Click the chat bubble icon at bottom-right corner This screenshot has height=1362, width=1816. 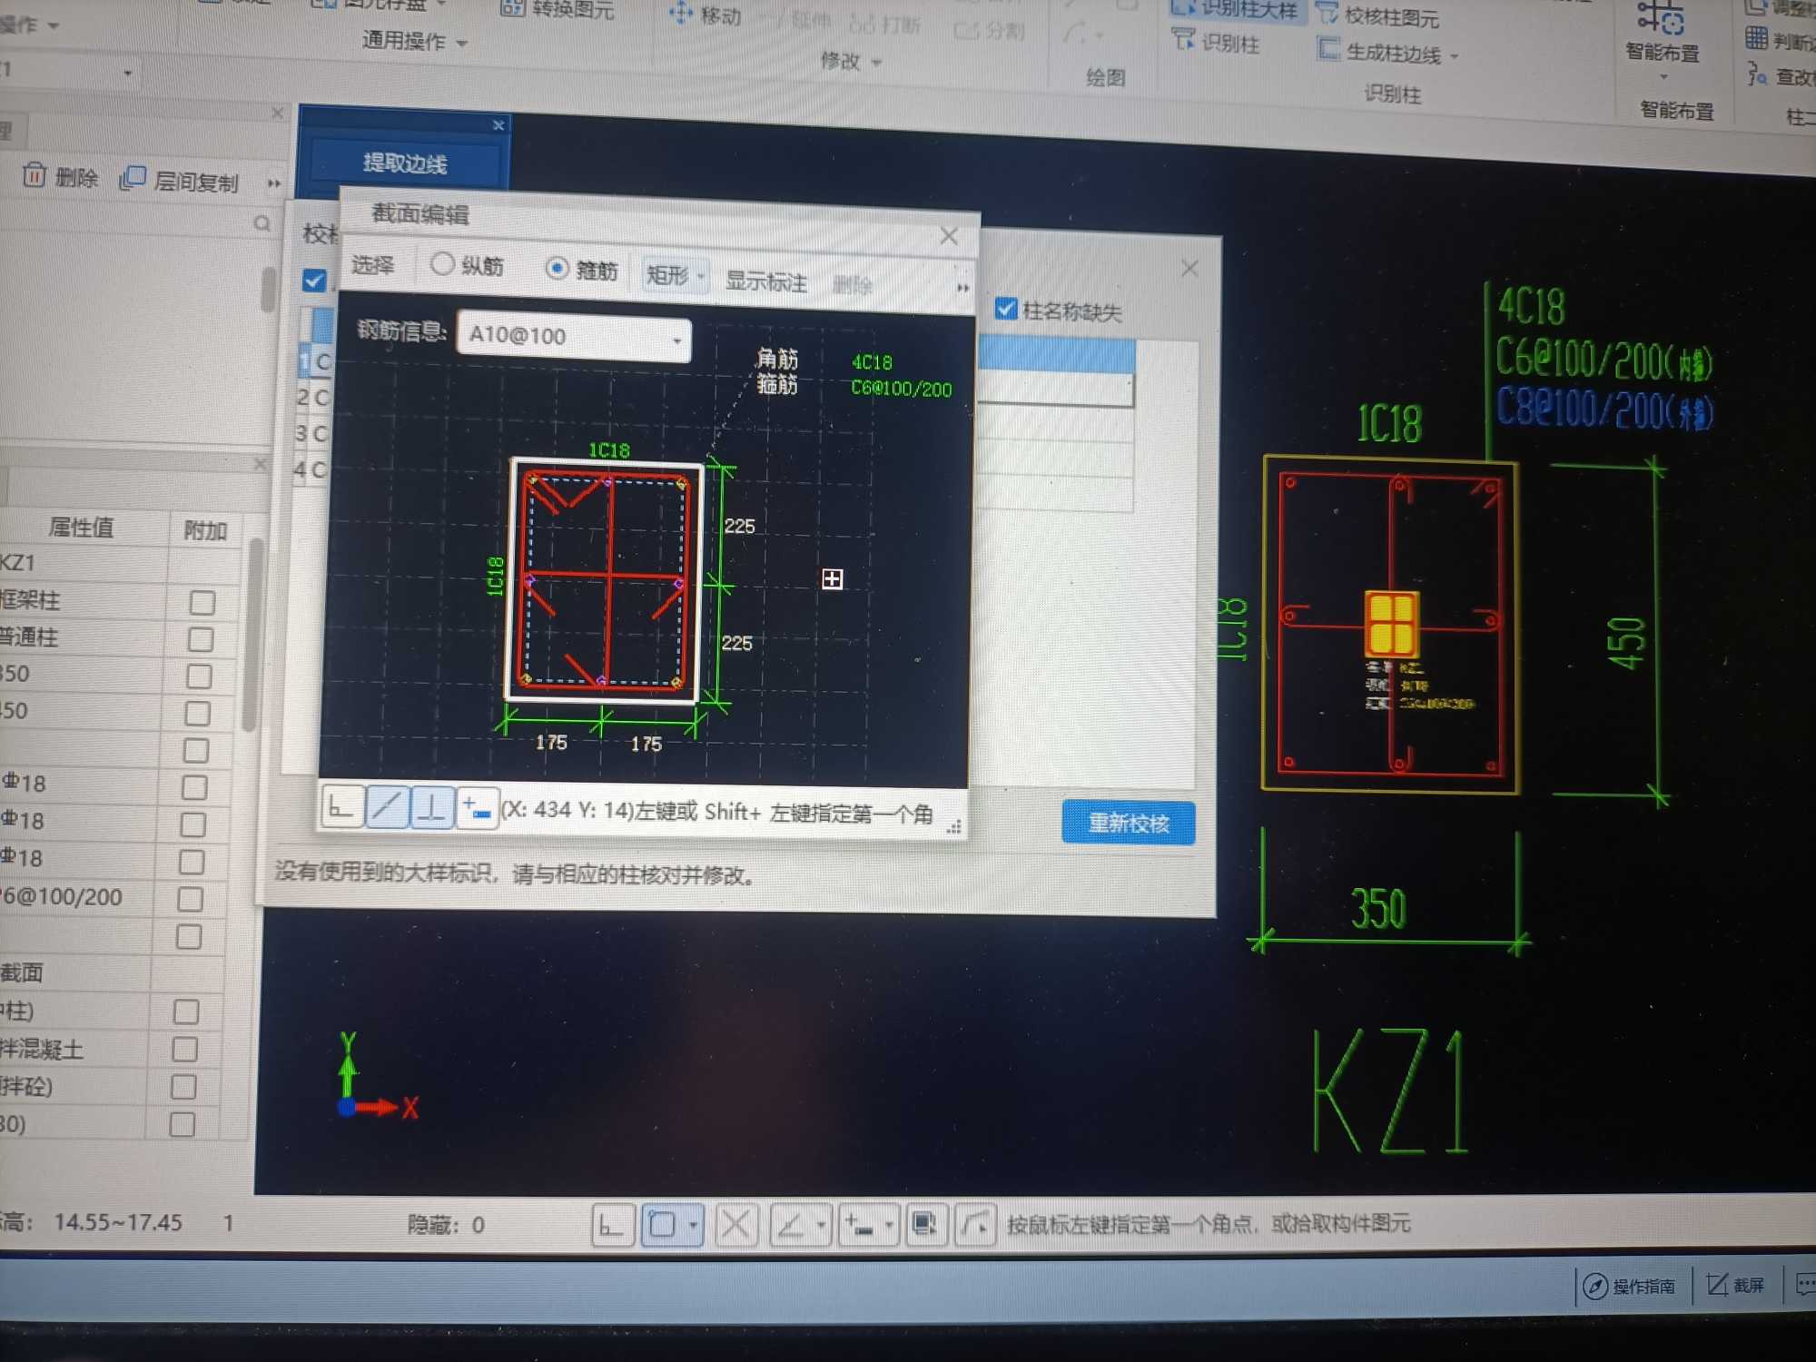(1806, 1284)
